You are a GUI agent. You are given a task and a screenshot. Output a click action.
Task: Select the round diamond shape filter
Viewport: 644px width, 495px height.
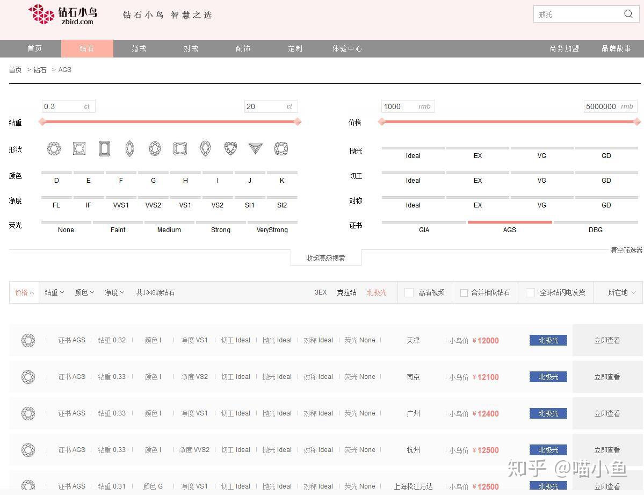point(54,148)
